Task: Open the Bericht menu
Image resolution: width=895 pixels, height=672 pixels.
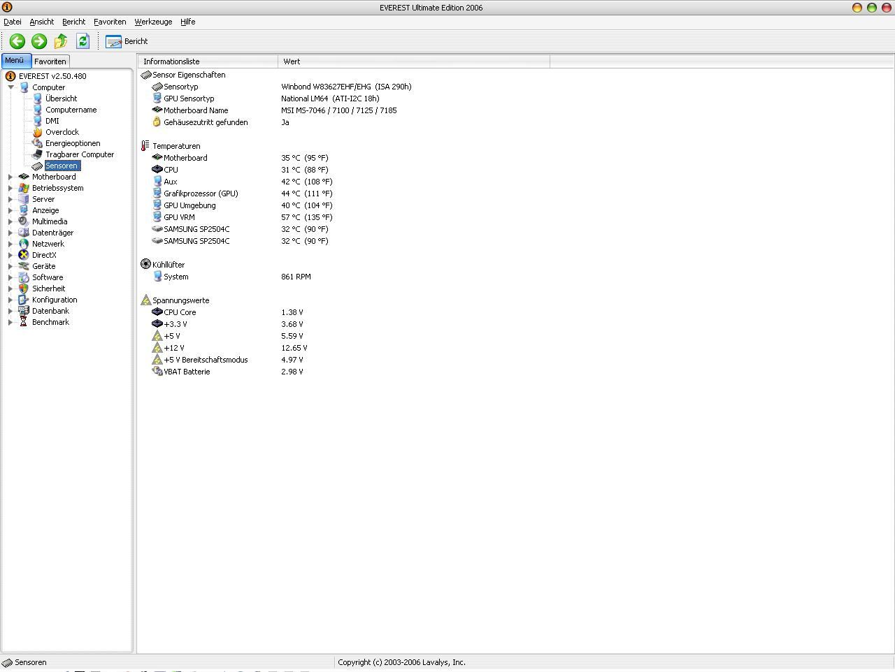Action: tap(73, 22)
